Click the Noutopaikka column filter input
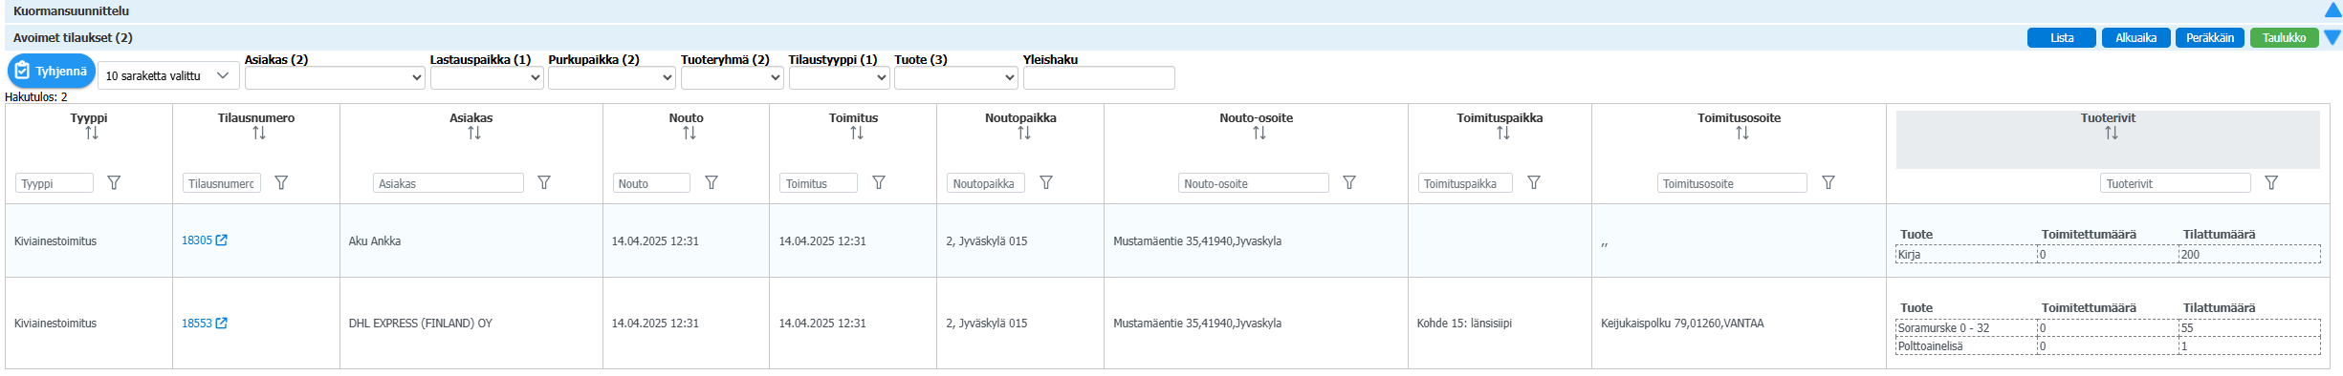Screen dimensions: 2343x376 coord(986,183)
